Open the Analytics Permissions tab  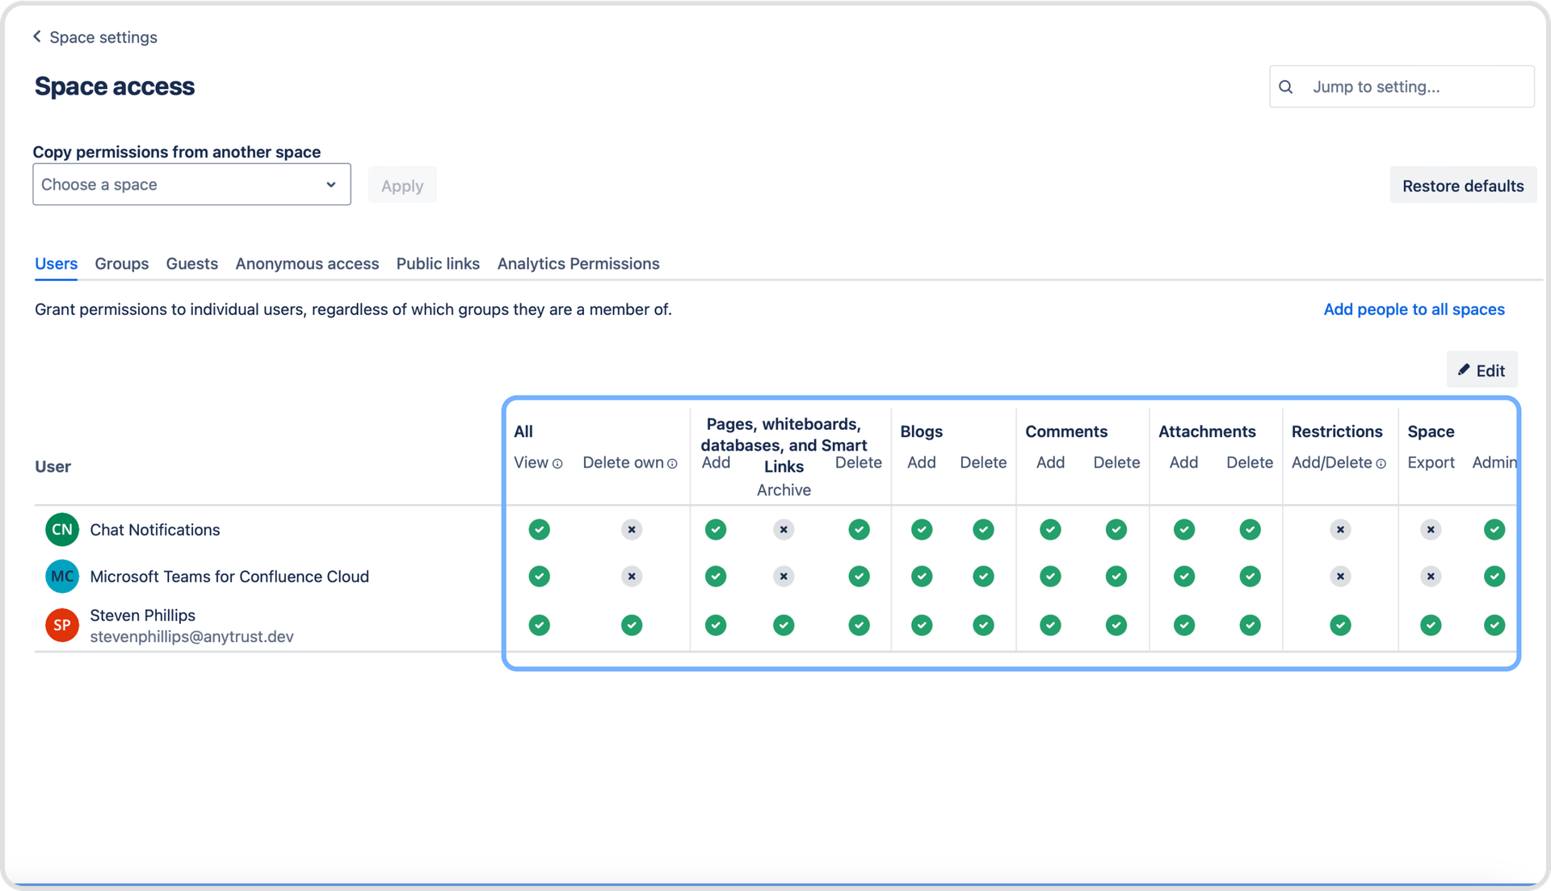(x=578, y=264)
